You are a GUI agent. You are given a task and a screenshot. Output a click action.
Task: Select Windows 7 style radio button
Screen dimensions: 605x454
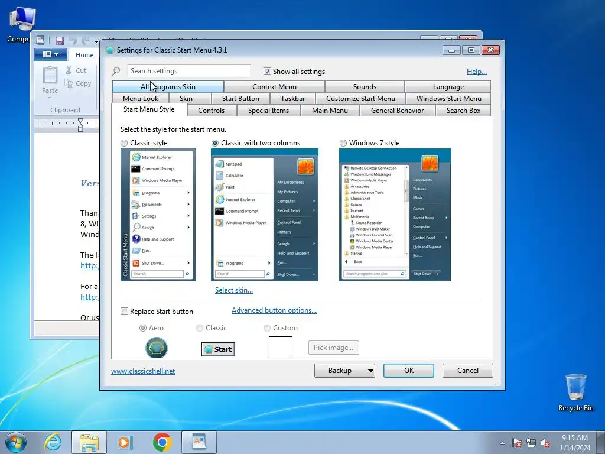(x=343, y=143)
